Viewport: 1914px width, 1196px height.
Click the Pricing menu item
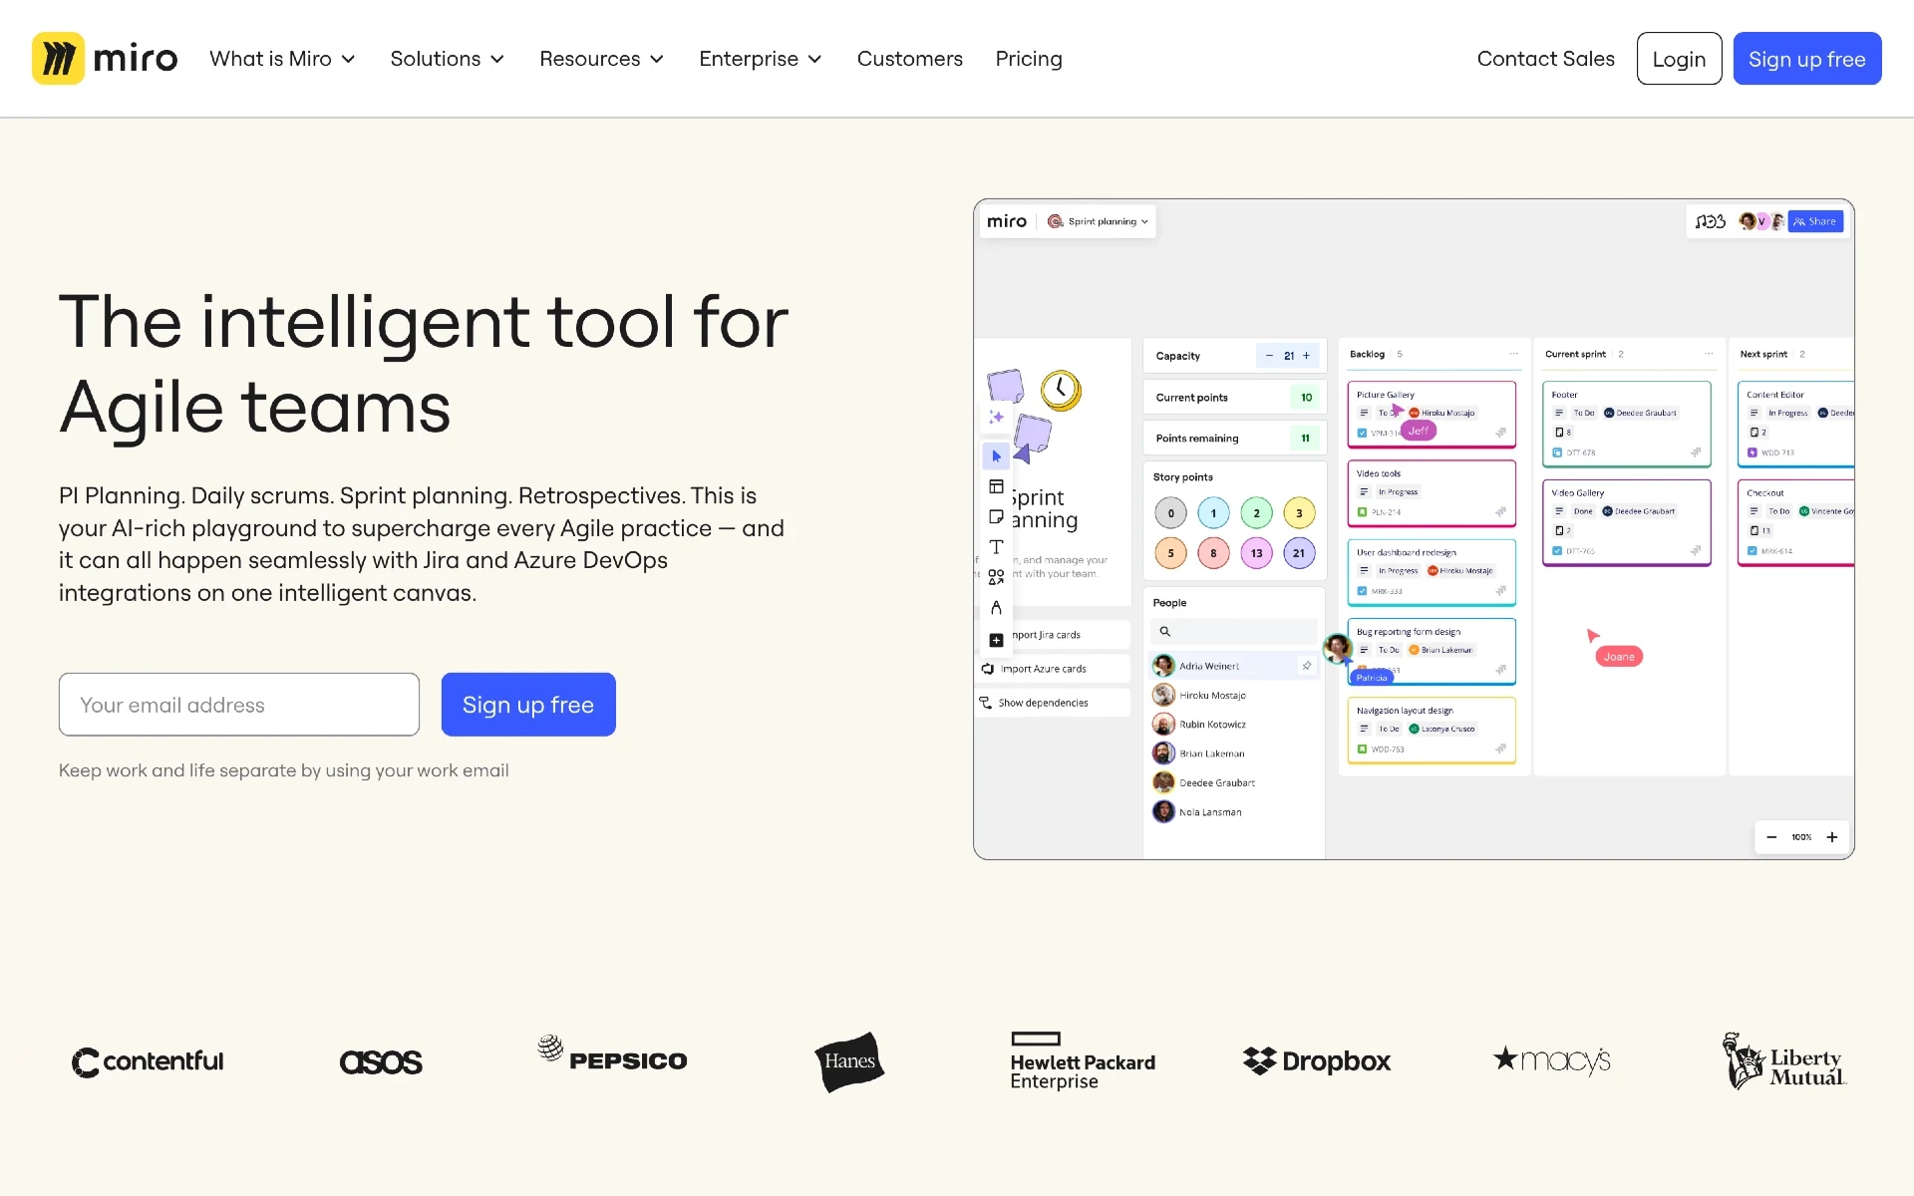[1028, 58]
